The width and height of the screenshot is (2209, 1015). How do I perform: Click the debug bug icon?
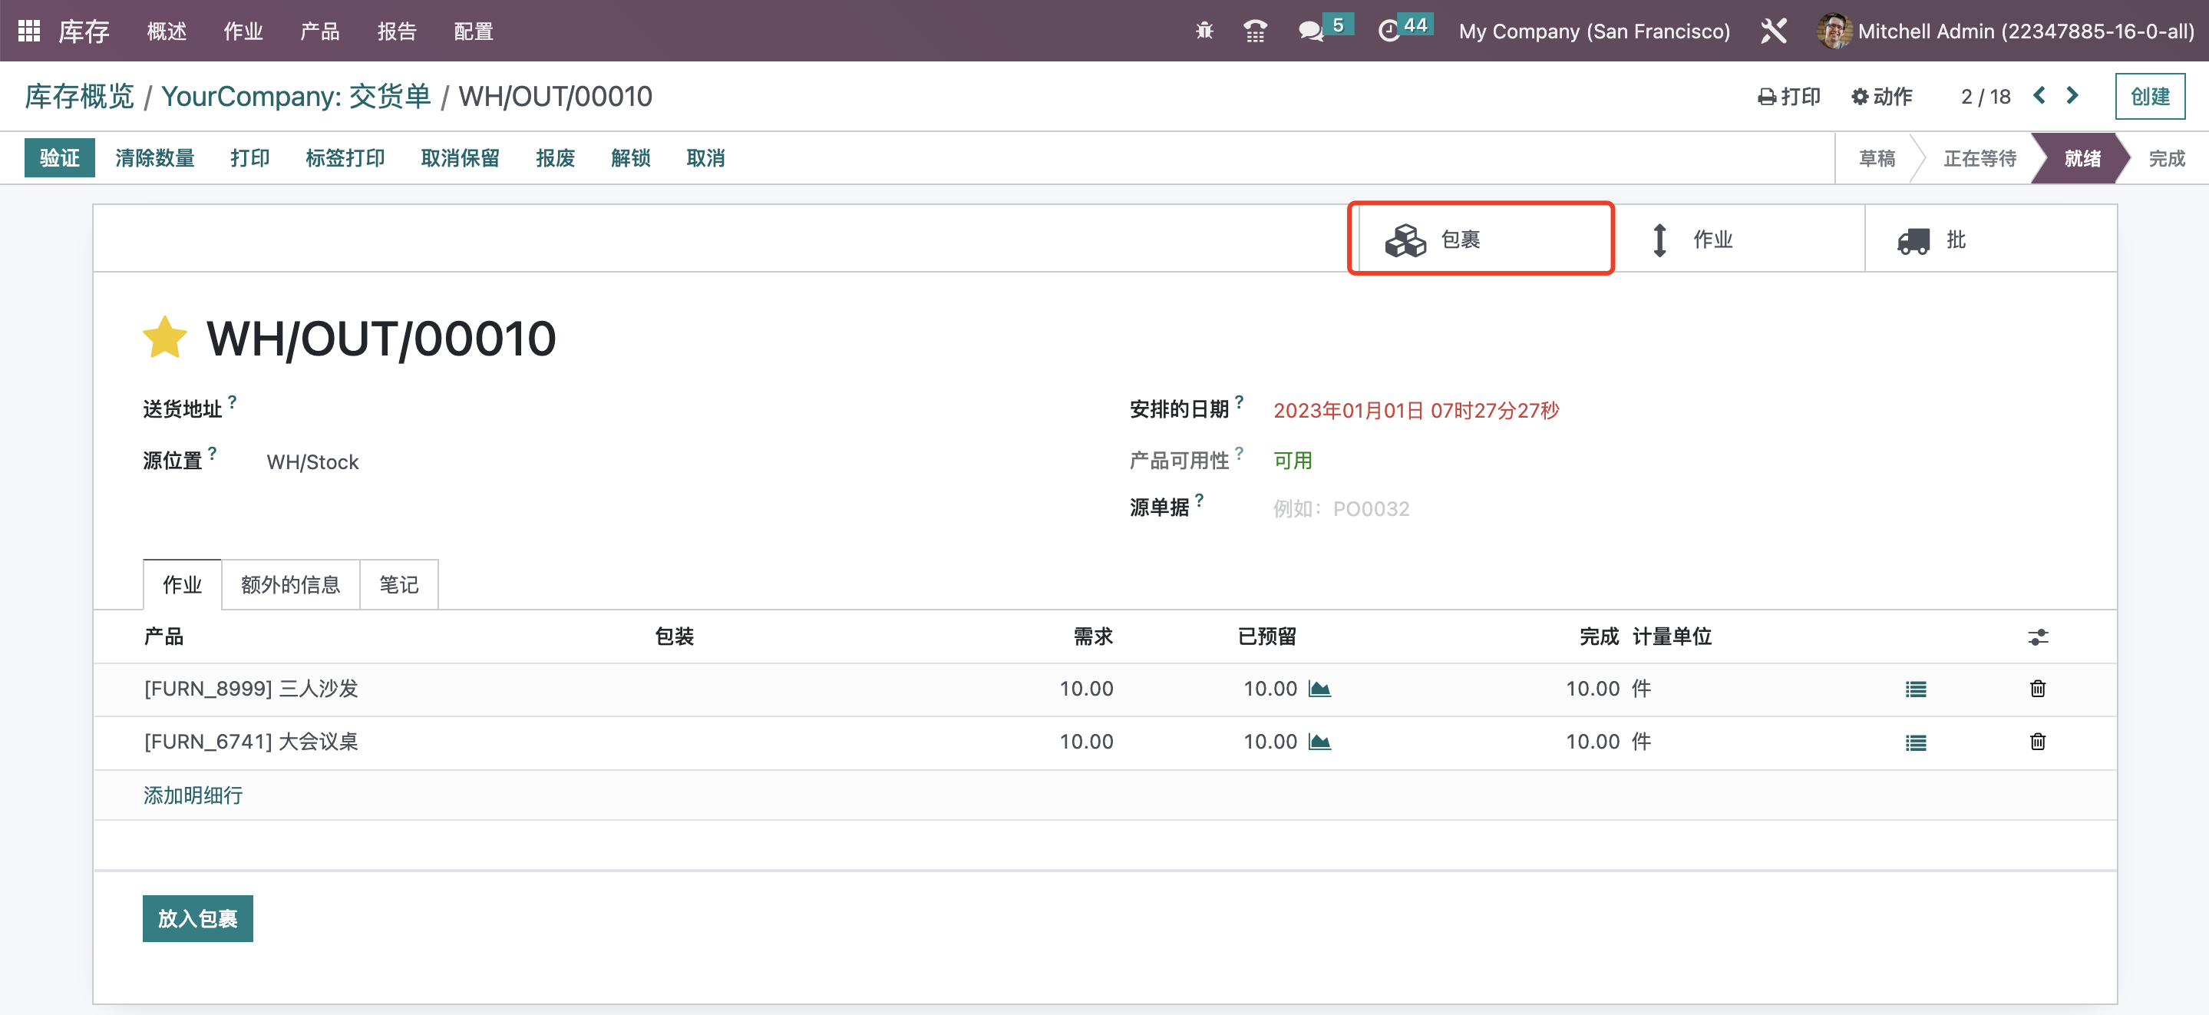point(1204,31)
